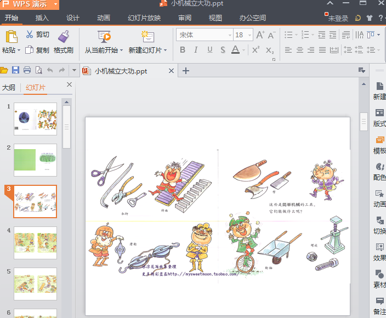Click the Print Preview icon
Image resolution: width=386 pixels, height=318 pixels.
pos(38,70)
